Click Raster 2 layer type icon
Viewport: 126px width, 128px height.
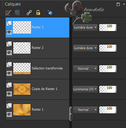pos(9,44)
